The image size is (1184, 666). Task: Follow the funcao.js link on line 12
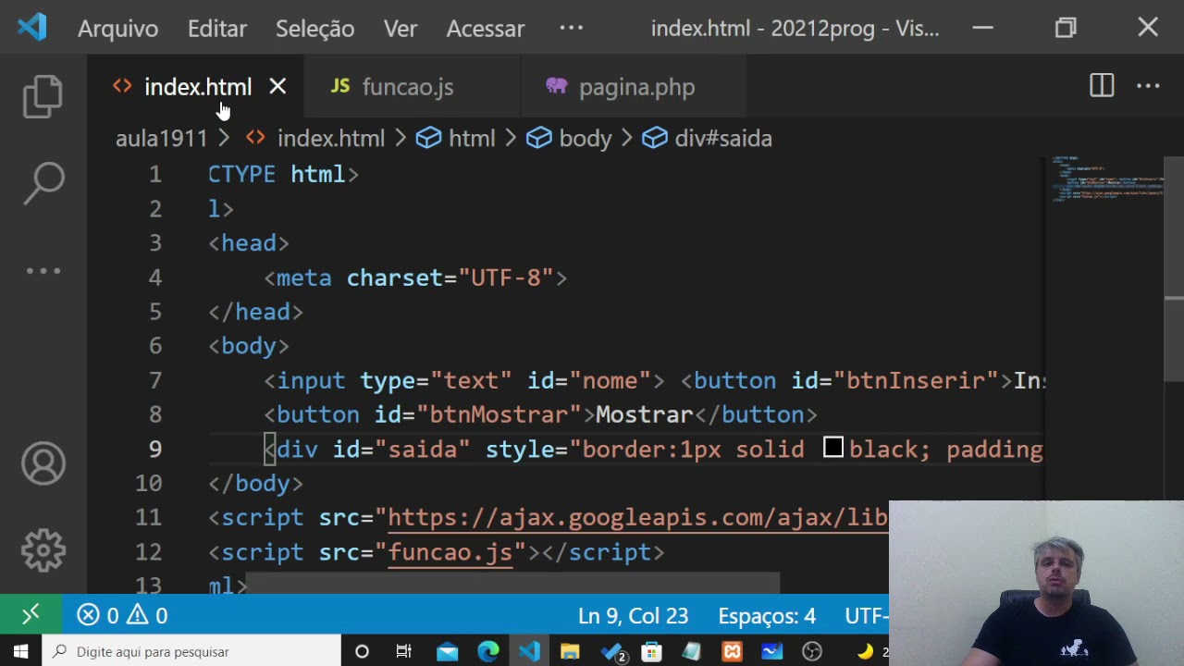[450, 552]
